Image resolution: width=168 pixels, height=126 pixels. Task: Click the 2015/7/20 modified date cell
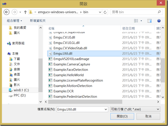point(137,59)
